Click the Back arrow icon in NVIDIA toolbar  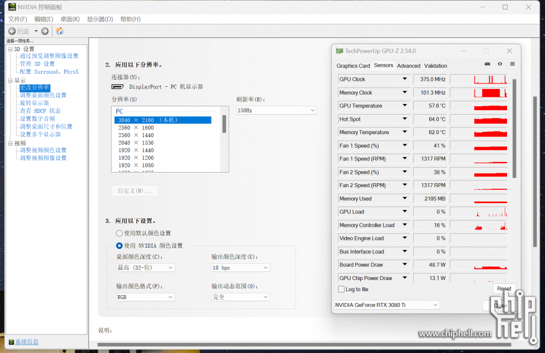point(12,31)
